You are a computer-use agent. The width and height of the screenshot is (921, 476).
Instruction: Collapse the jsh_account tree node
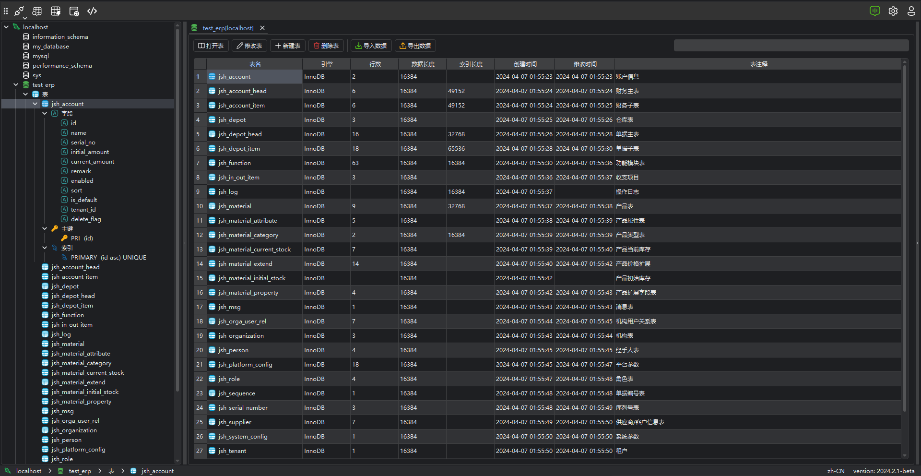(x=35, y=104)
